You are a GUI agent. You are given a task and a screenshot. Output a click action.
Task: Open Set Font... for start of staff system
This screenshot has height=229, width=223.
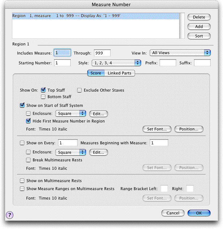click(157, 129)
